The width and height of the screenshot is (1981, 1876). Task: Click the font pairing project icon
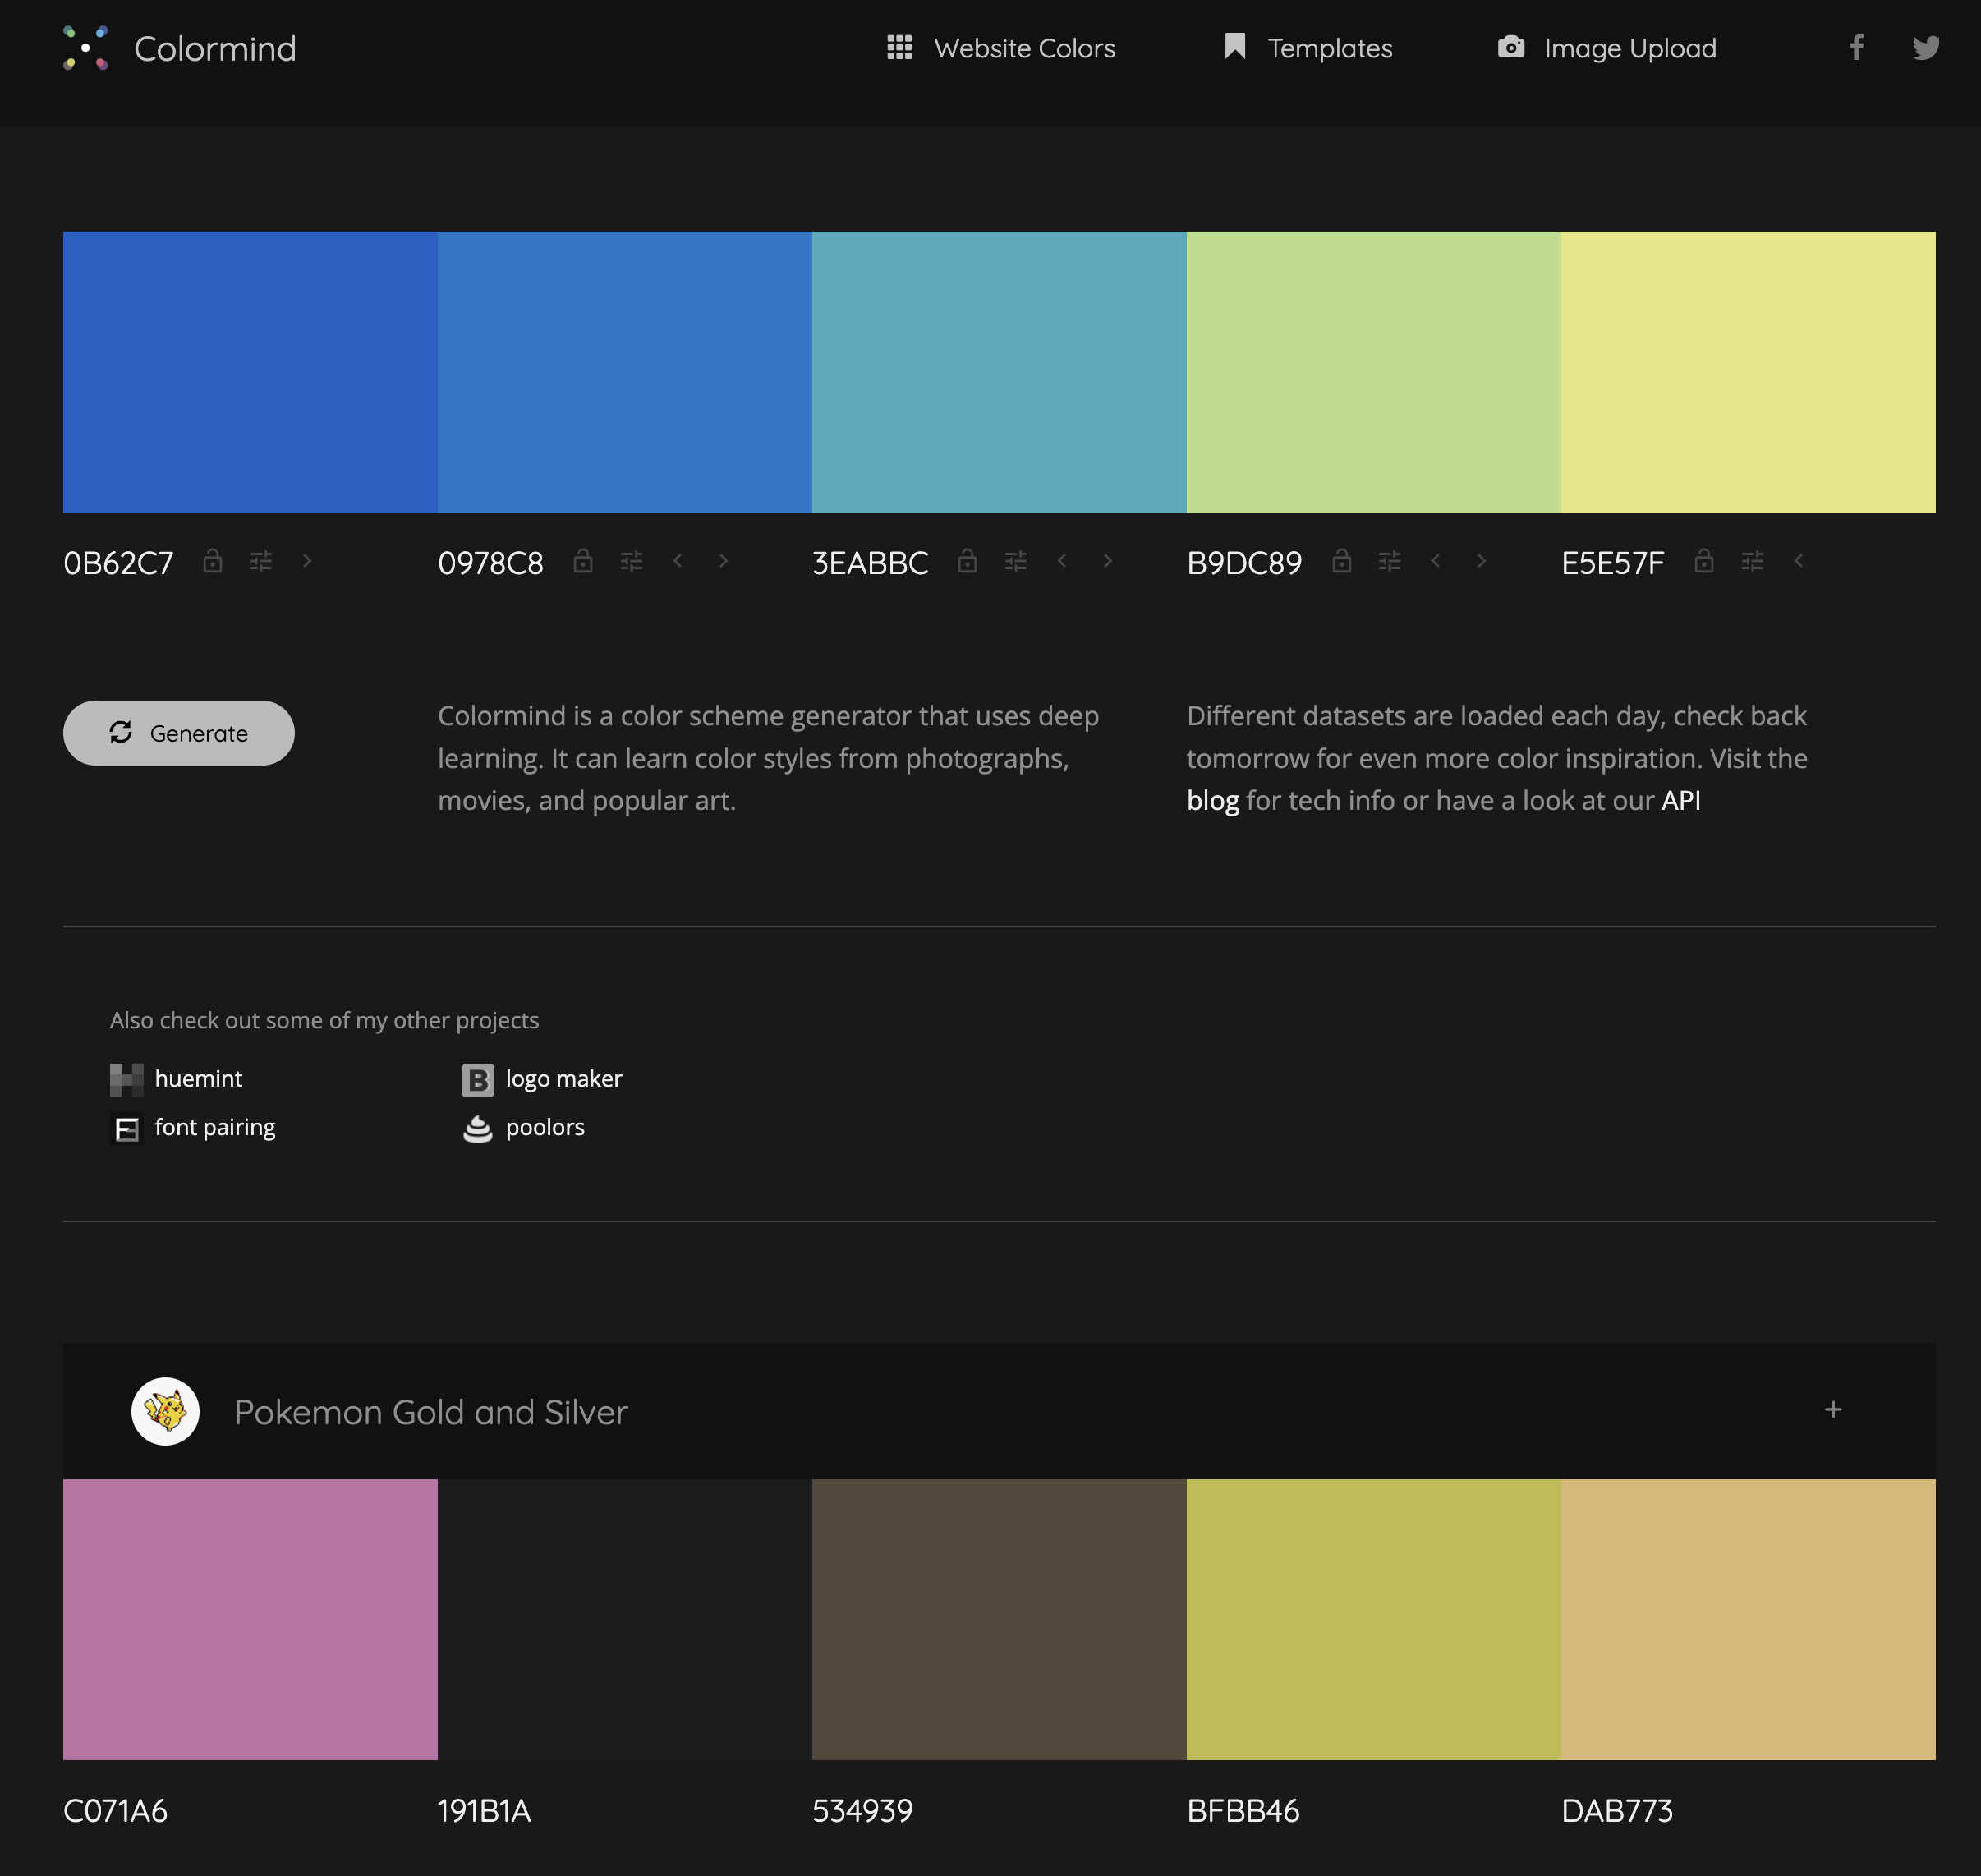(x=126, y=1129)
